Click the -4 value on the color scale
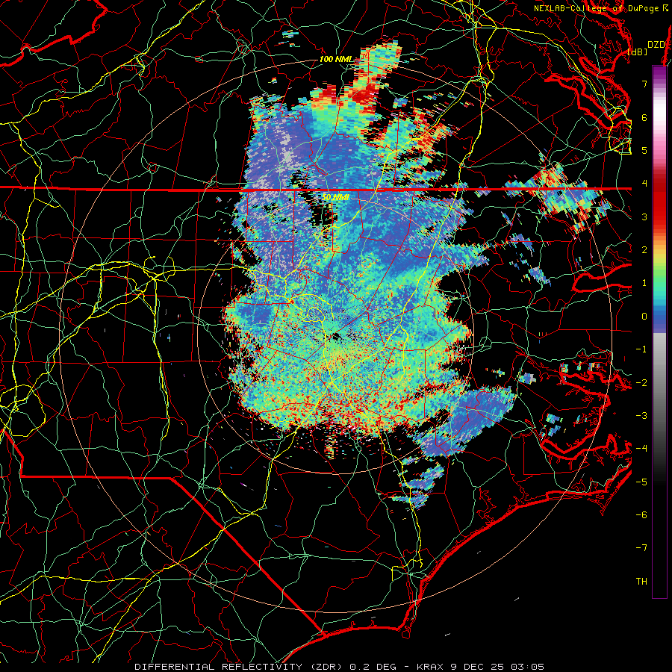672x672 pixels. coord(641,449)
